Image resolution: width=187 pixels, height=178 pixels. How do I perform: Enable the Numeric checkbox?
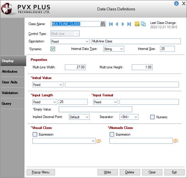click(x=152, y=117)
